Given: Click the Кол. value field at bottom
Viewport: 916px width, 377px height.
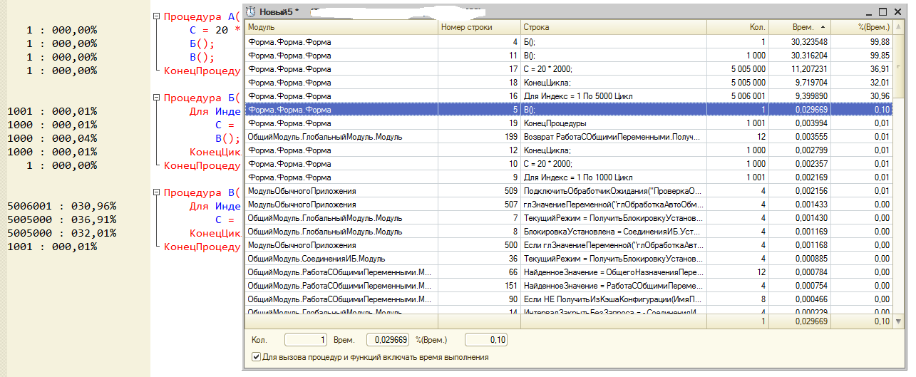Looking at the screenshot, I should coord(307,340).
